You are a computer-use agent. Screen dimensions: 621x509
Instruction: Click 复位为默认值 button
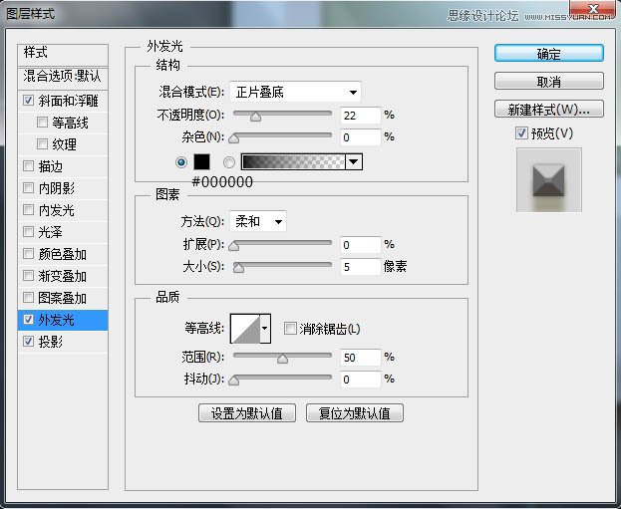[355, 413]
